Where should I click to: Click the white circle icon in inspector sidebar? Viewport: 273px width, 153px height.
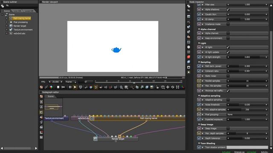click(189, 47)
